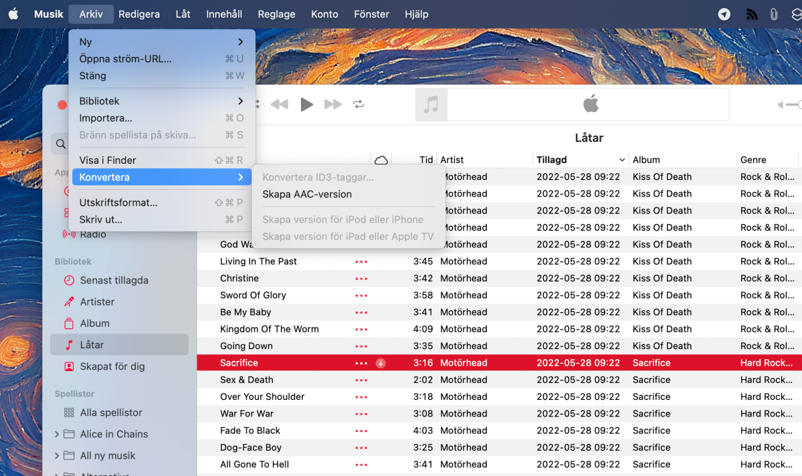Open more options for Living In The Past
802x476 pixels.
point(361,262)
